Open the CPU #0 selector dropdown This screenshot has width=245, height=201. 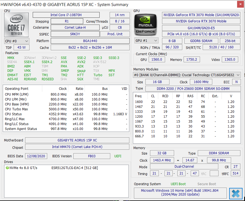(17, 41)
